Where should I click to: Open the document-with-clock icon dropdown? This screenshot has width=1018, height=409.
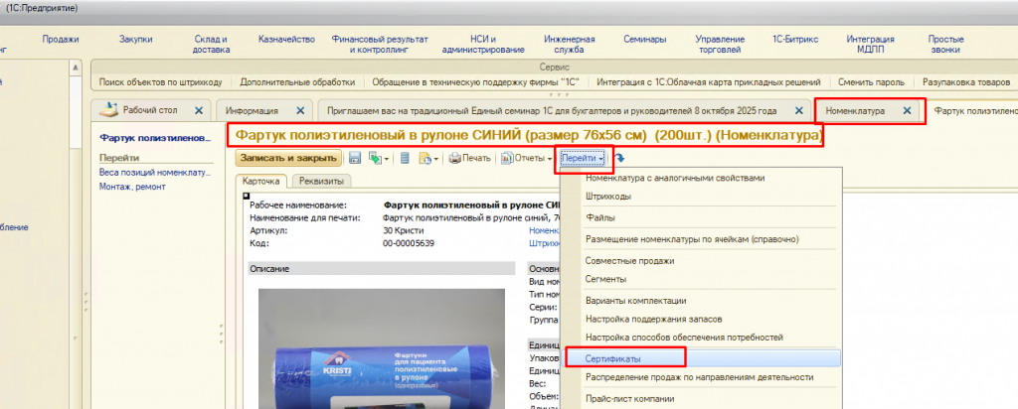pyautogui.click(x=428, y=158)
